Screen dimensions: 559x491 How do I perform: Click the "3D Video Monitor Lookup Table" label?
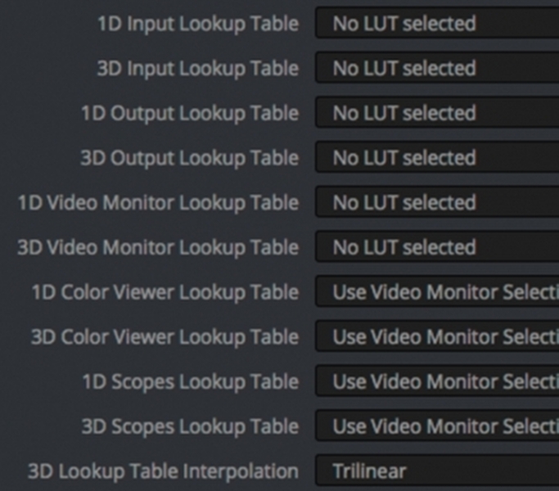click(x=159, y=247)
